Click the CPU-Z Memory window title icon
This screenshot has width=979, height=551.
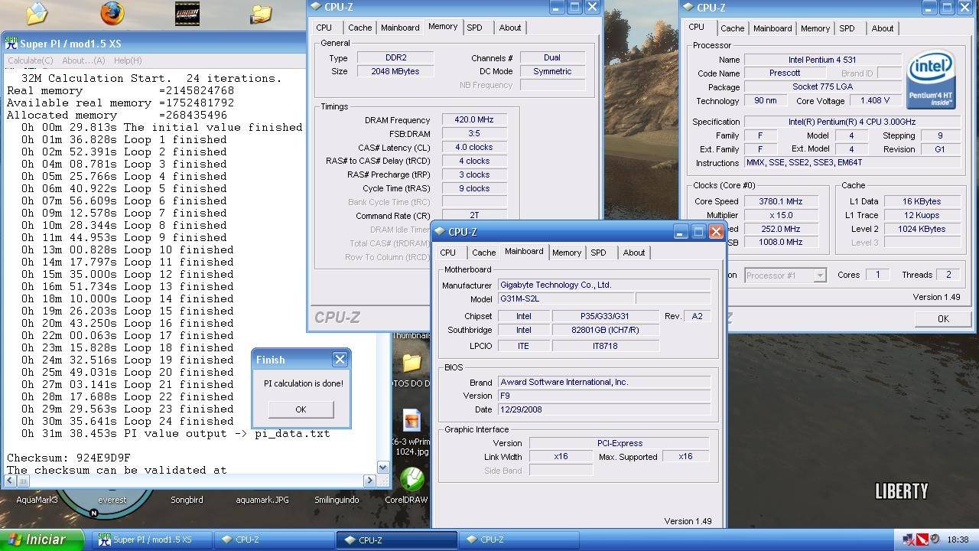(316, 7)
